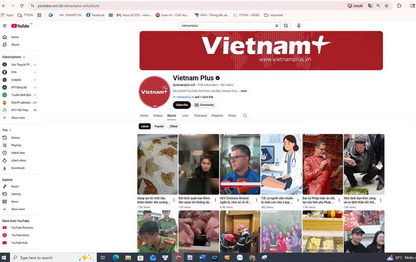416x262 pixels.
Task: Open Windows Start menu
Action: pyautogui.click(x=4, y=257)
